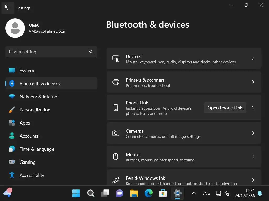Open the Windows Start menu
This screenshot has height=201, width=269.
coord(76,193)
